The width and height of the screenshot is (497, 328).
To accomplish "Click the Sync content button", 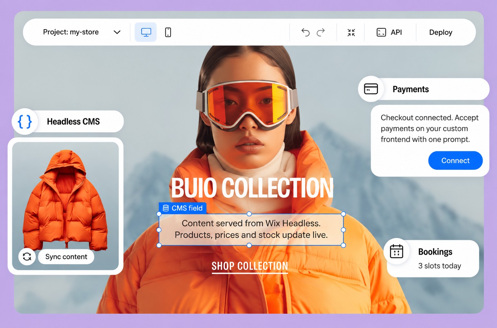I will (x=66, y=256).
